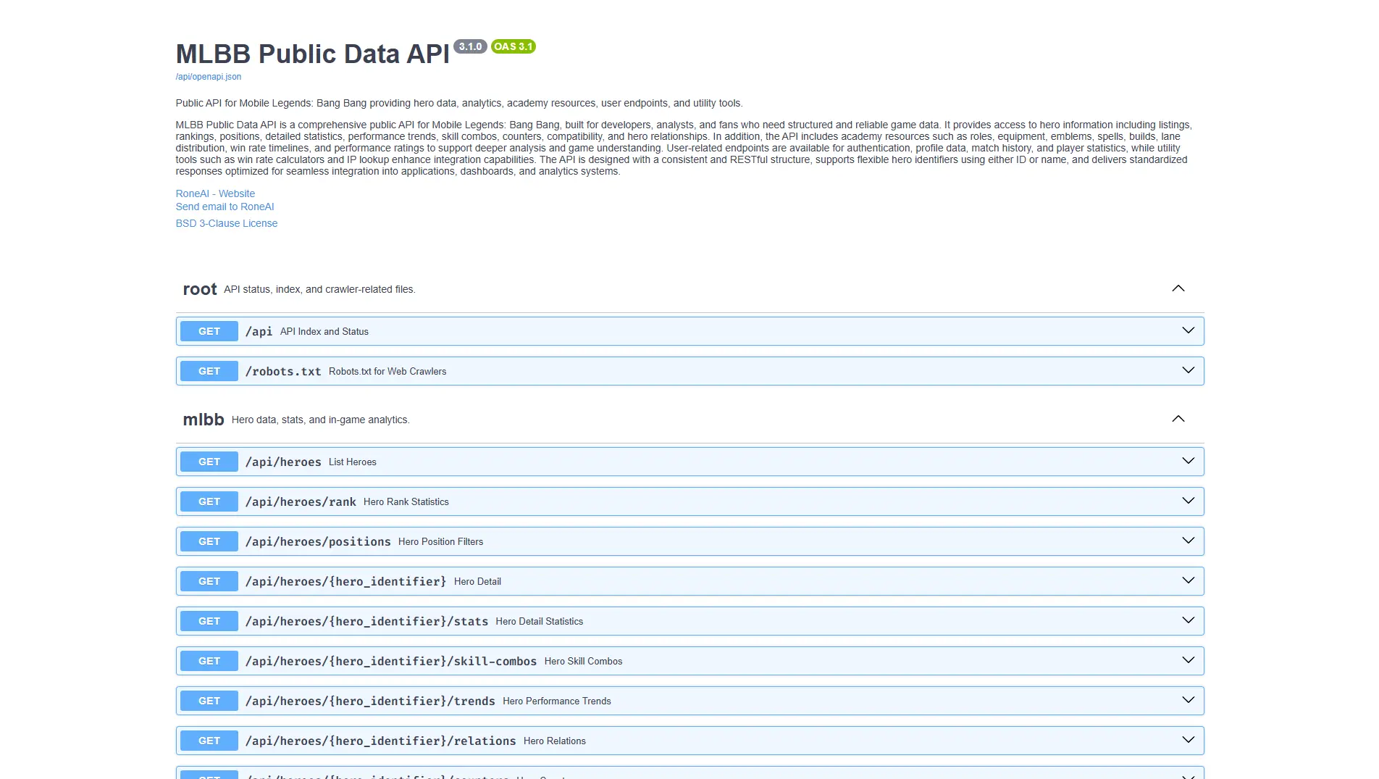Expand the Hero Performance Trends arrow
Image resolution: width=1379 pixels, height=779 pixels.
[x=1189, y=700]
